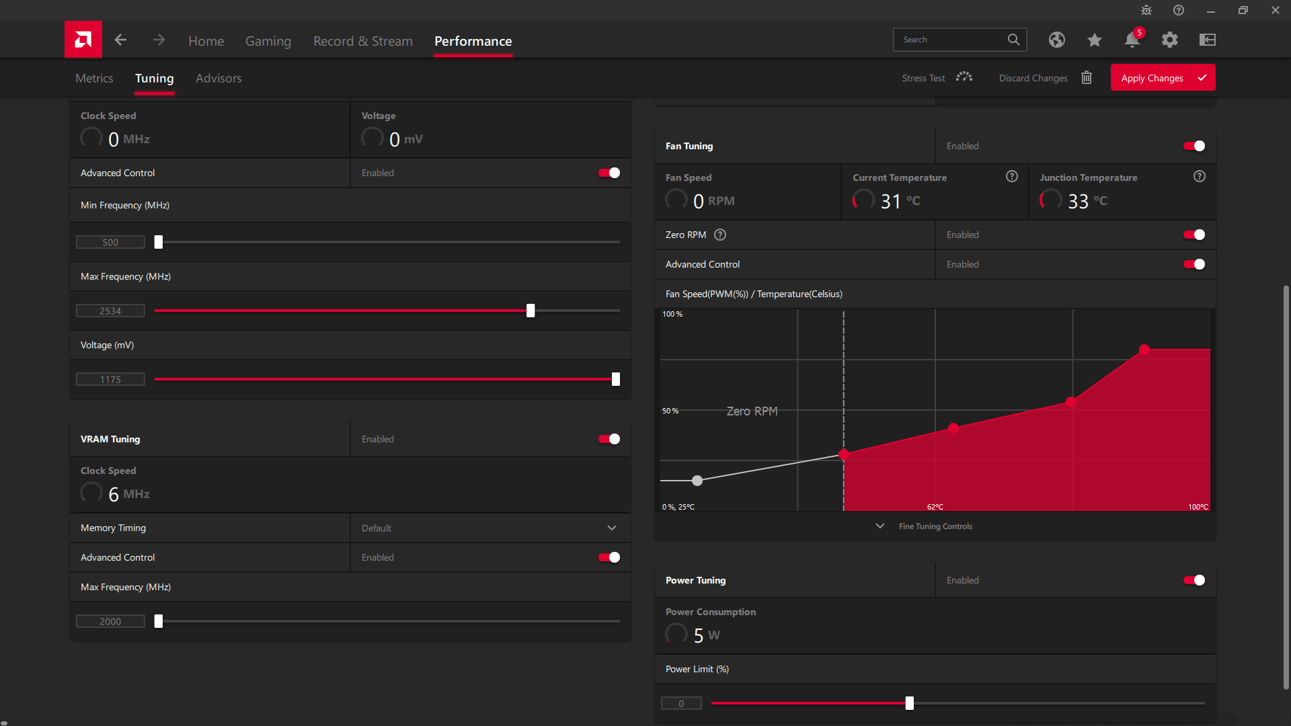Open notifications bell icon

[x=1132, y=40]
